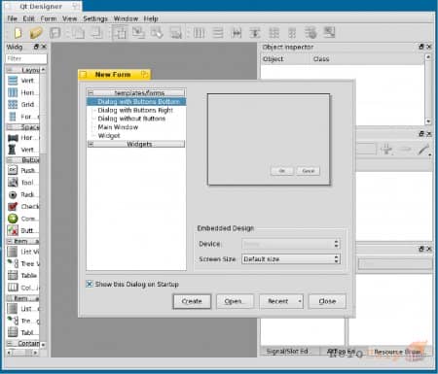Toggle Show this Dialog on Startup checkbox

pos(90,284)
